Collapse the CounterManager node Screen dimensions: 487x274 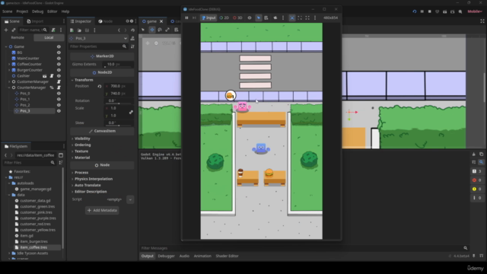(9, 88)
